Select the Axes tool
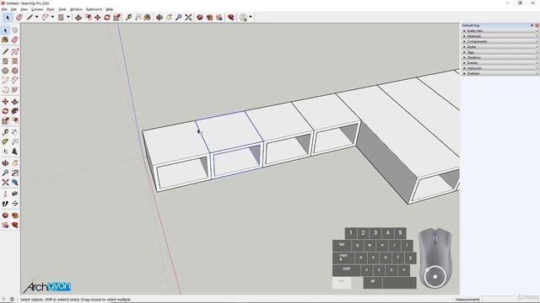The width and height of the screenshot is (540, 303). click(x=5, y=151)
